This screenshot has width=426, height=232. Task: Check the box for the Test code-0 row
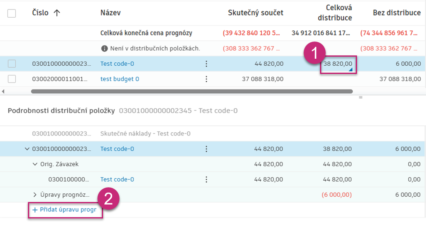coord(12,64)
